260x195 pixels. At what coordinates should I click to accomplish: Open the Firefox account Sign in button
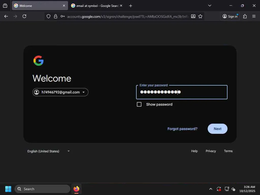[x=230, y=16]
